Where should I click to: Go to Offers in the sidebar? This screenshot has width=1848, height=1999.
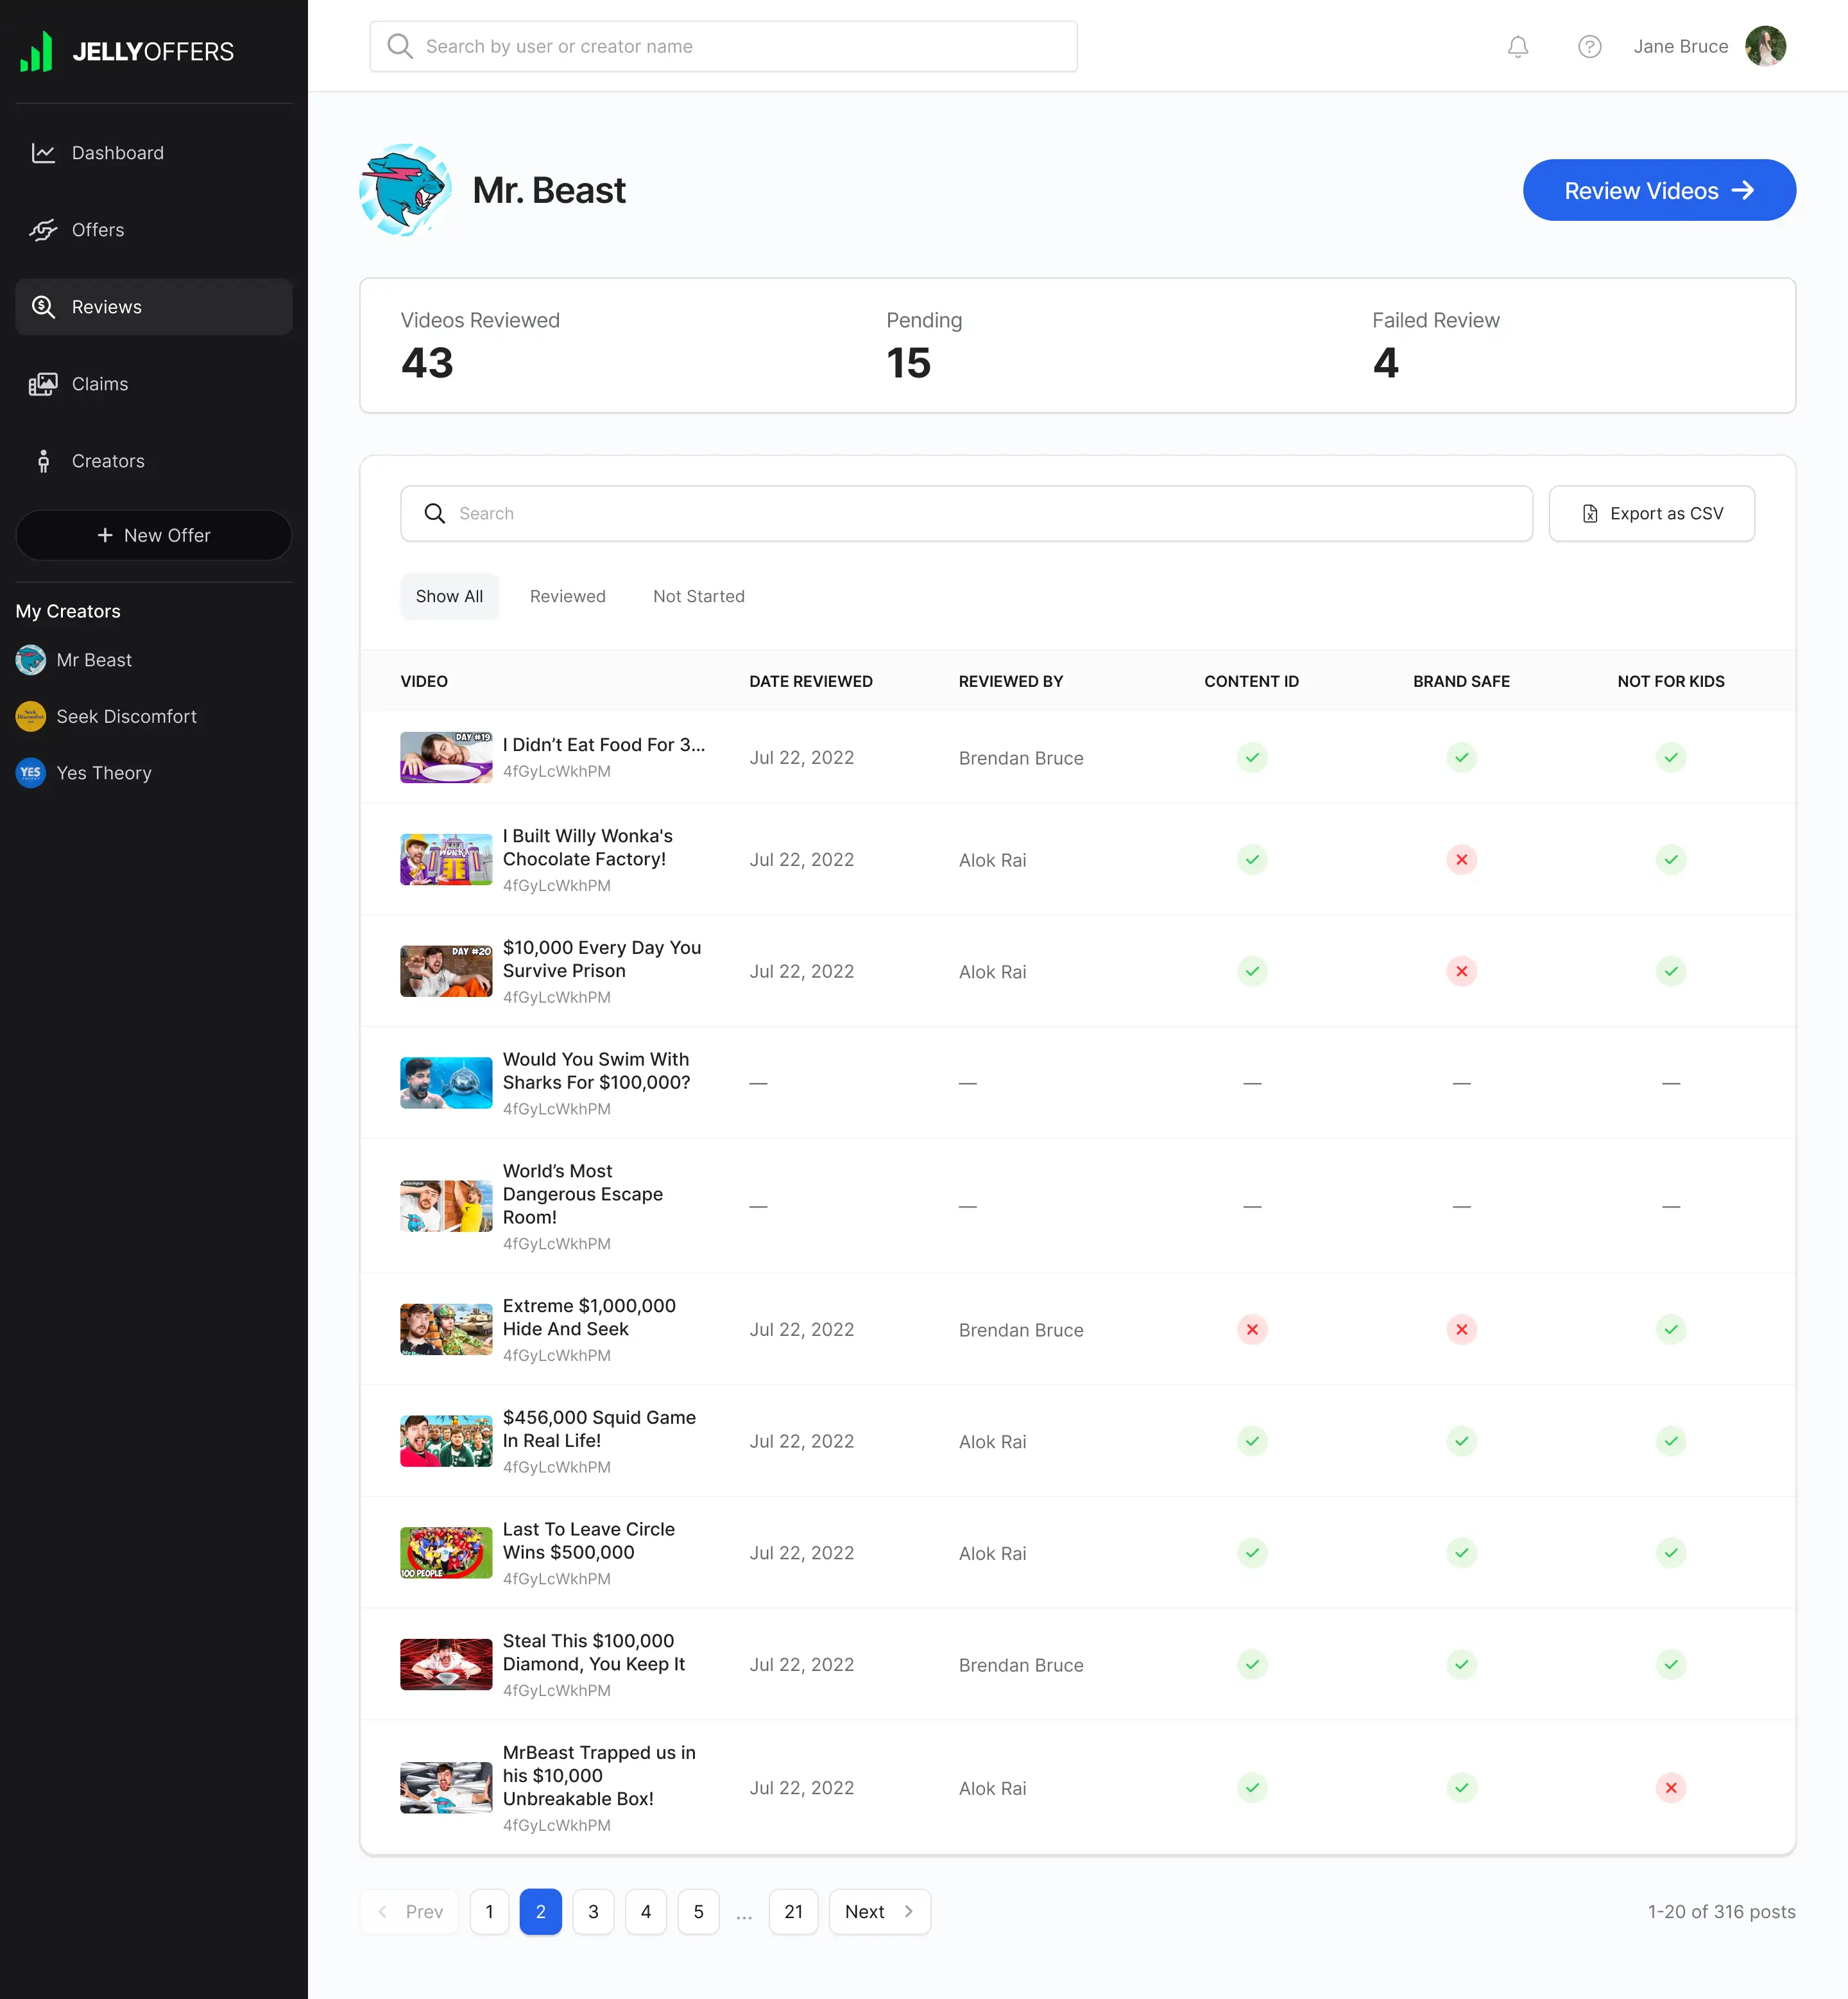click(x=154, y=230)
